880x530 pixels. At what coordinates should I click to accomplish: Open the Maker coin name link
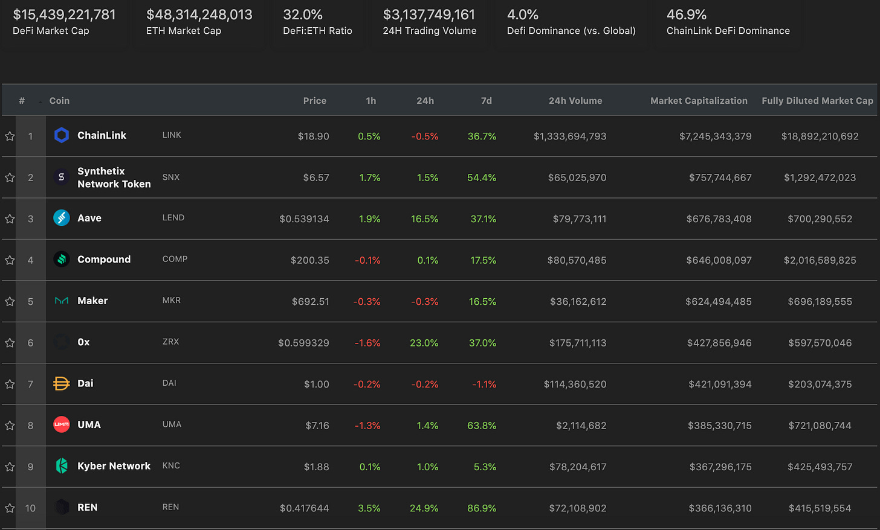pos(92,301)
